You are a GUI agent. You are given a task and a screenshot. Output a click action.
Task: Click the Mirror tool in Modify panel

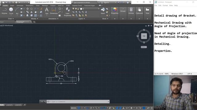coord(31,12)
